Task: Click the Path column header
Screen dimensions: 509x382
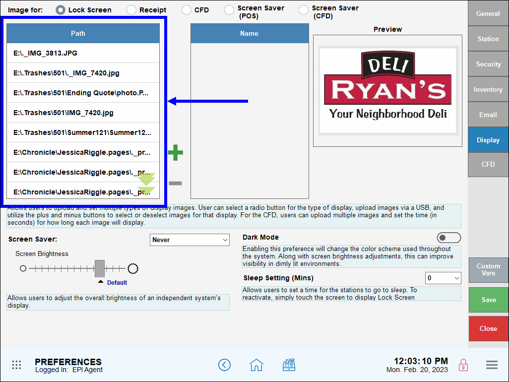Action: pyautogui.click(x=83, y=33)
